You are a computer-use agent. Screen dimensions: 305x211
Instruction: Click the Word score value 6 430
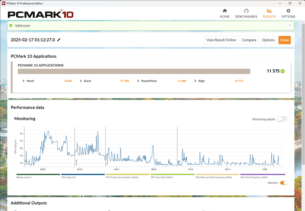pos(68,81)
